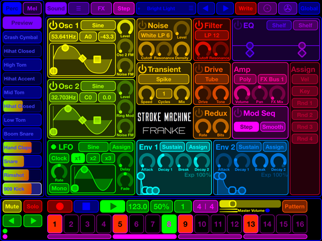Start playback with the green play button
This screenshot has width=322, height=241.
click(113, 206)
